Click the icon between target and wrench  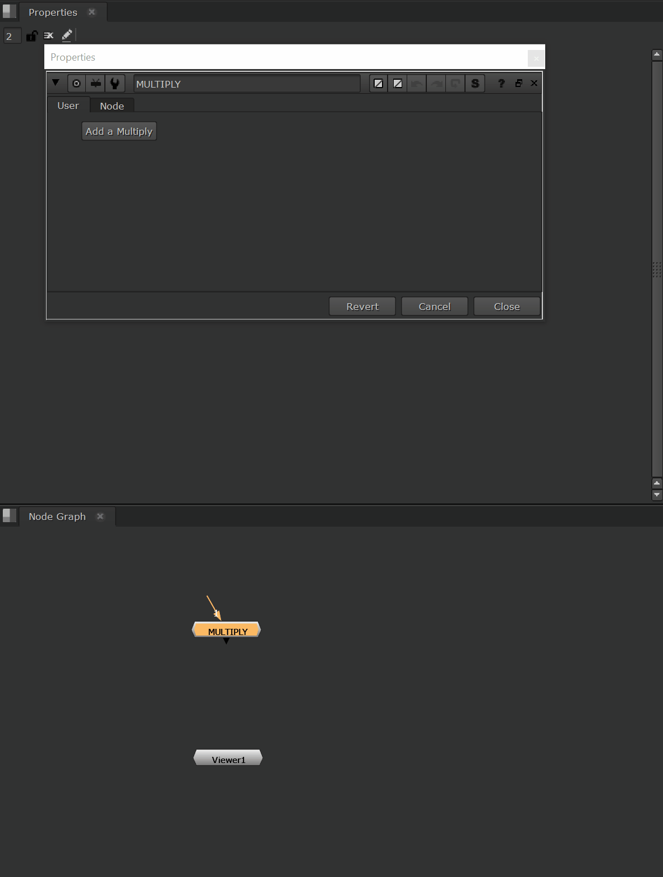tap(96, 84)
